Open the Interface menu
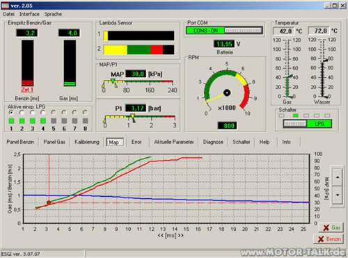 point(29,14)
